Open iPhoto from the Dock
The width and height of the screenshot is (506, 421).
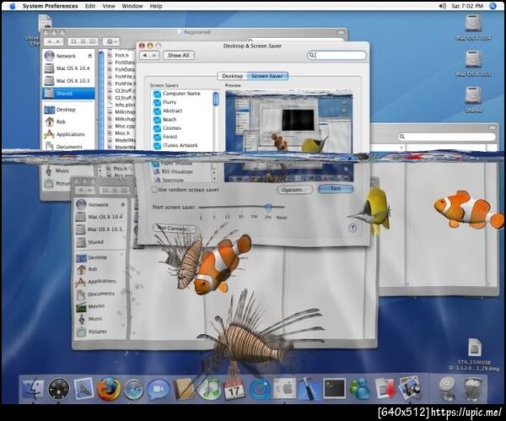[x=410, y=387]
